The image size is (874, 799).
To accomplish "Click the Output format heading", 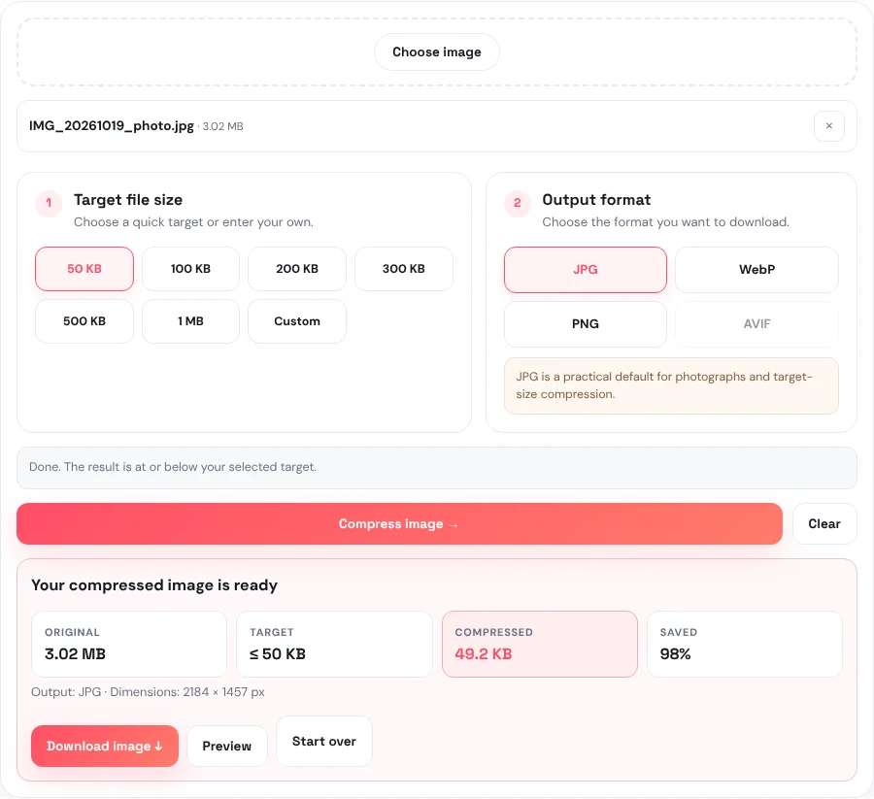I will 596,199.
